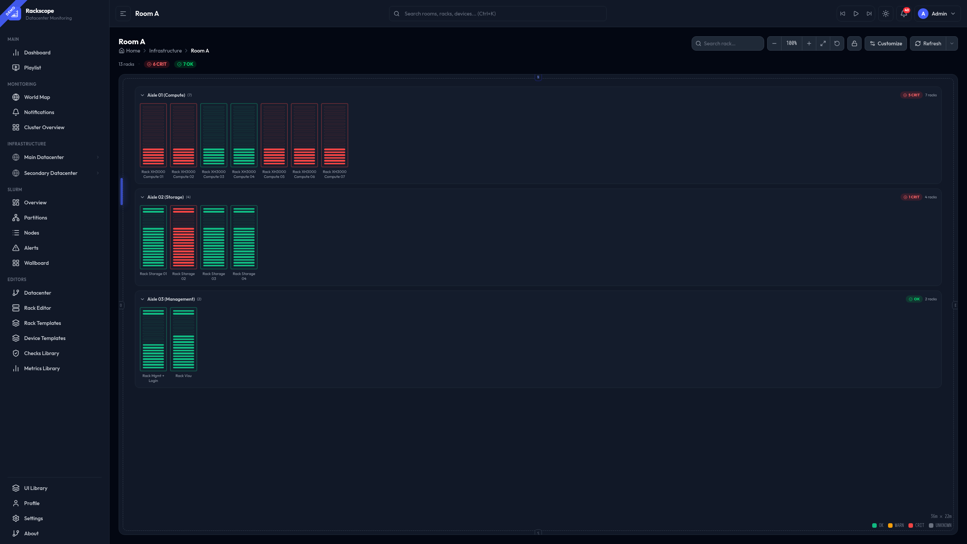Open the notifications bell with badge
Screen dimensions: 967x544
pyautogui.click(x=904, y=14)
